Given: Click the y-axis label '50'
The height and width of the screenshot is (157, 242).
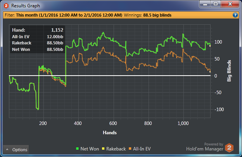Looking at the screenshot, I should (x=217, y=59).
